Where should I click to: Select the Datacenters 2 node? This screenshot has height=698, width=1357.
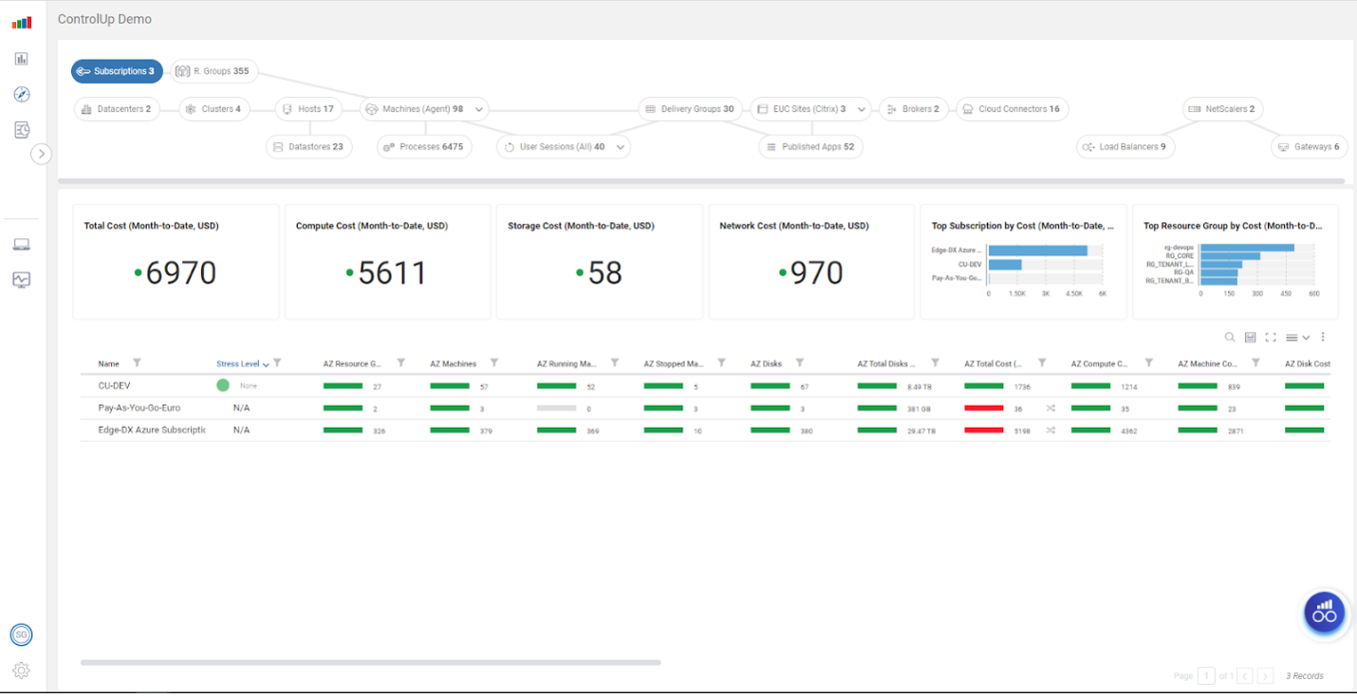click(x=117, y=109)
